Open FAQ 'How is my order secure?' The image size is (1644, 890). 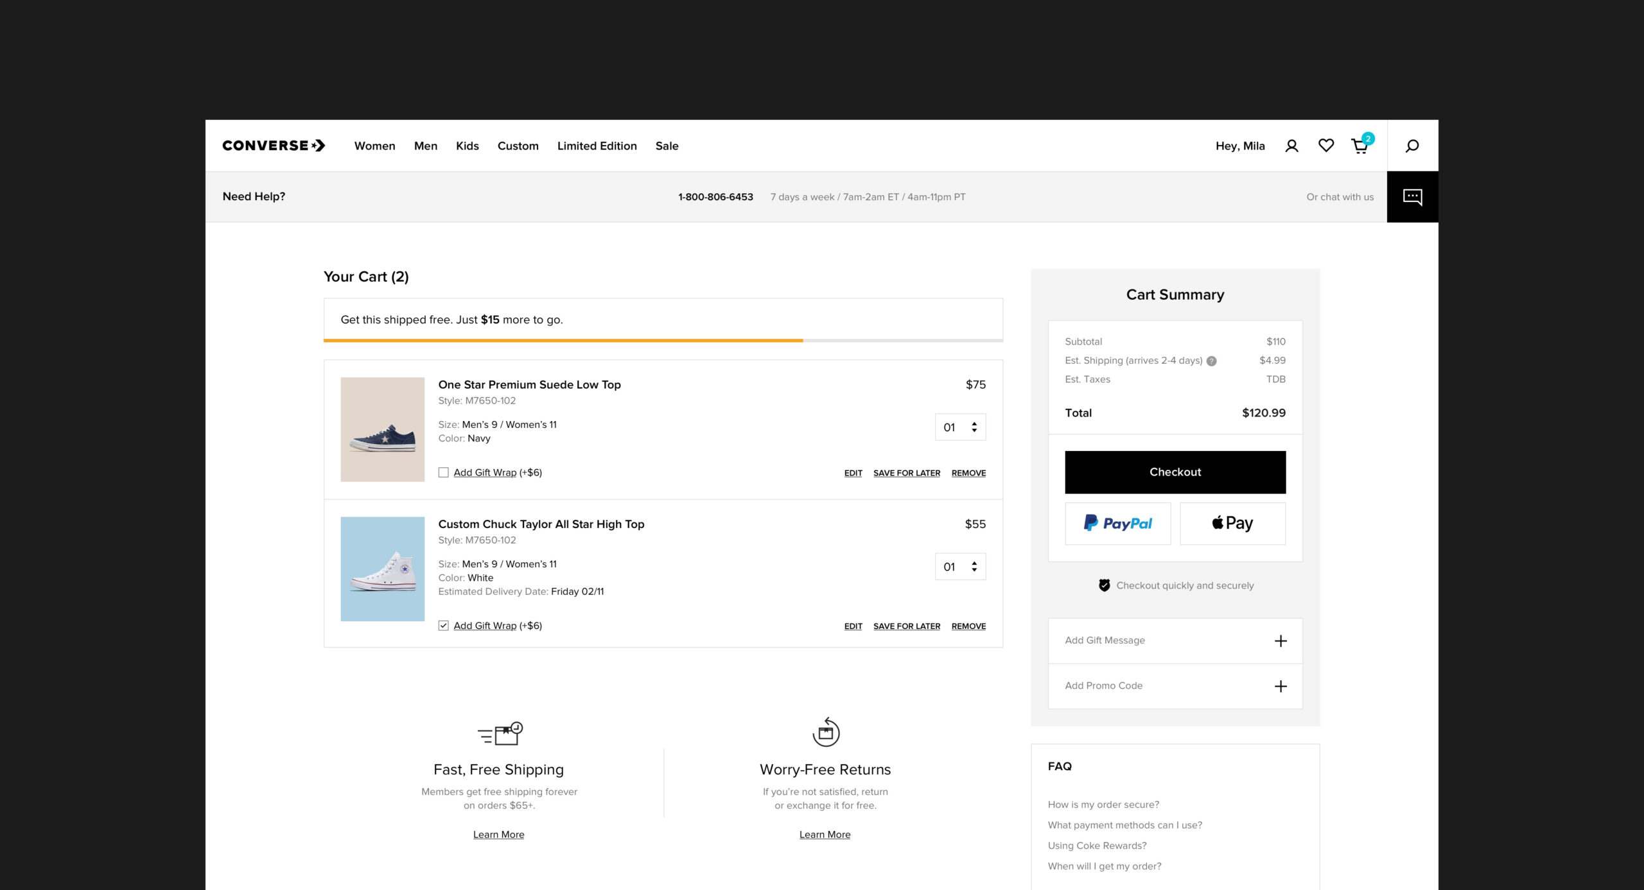coord(1104,805)
